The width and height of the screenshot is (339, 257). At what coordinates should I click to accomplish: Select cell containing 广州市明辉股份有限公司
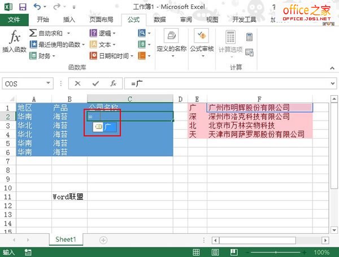(x=259, y=108)
